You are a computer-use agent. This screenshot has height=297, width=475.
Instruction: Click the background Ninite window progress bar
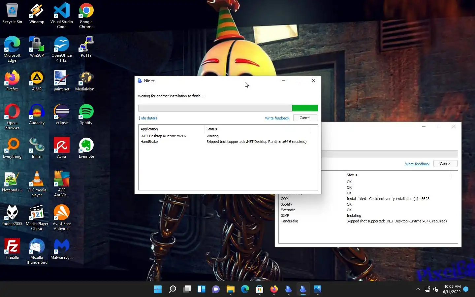click(x=390, y=154)
